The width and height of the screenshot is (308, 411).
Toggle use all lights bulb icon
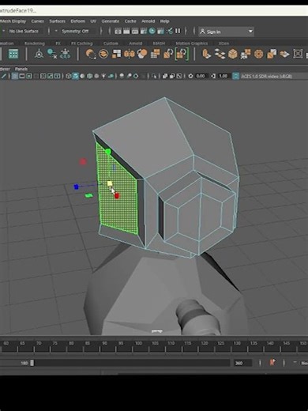click(103, 76)
